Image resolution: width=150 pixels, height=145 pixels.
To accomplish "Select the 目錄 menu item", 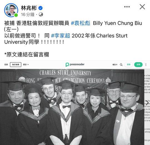I will point(6,64).
